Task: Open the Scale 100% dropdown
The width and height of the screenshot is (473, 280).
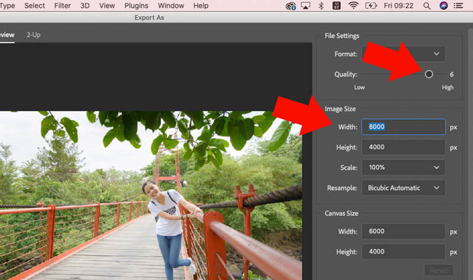Action: click(x=403, y=168)
